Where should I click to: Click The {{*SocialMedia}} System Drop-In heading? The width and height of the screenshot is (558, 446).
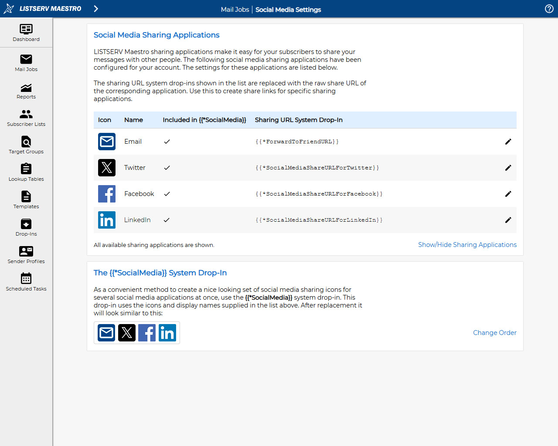160,273
